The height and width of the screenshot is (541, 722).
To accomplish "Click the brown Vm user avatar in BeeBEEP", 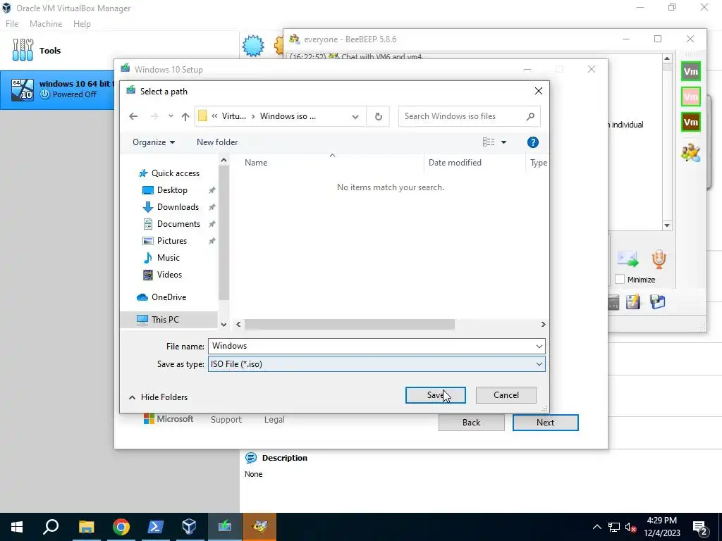I will coord(691,122).
